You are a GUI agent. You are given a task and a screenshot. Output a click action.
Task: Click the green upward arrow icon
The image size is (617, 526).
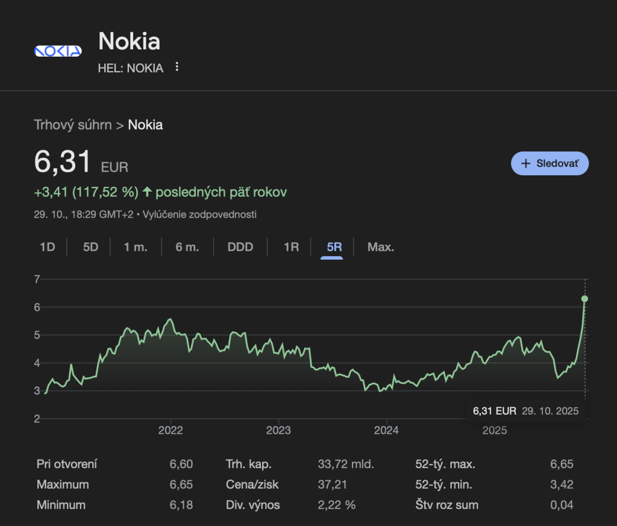coord(146,192)
